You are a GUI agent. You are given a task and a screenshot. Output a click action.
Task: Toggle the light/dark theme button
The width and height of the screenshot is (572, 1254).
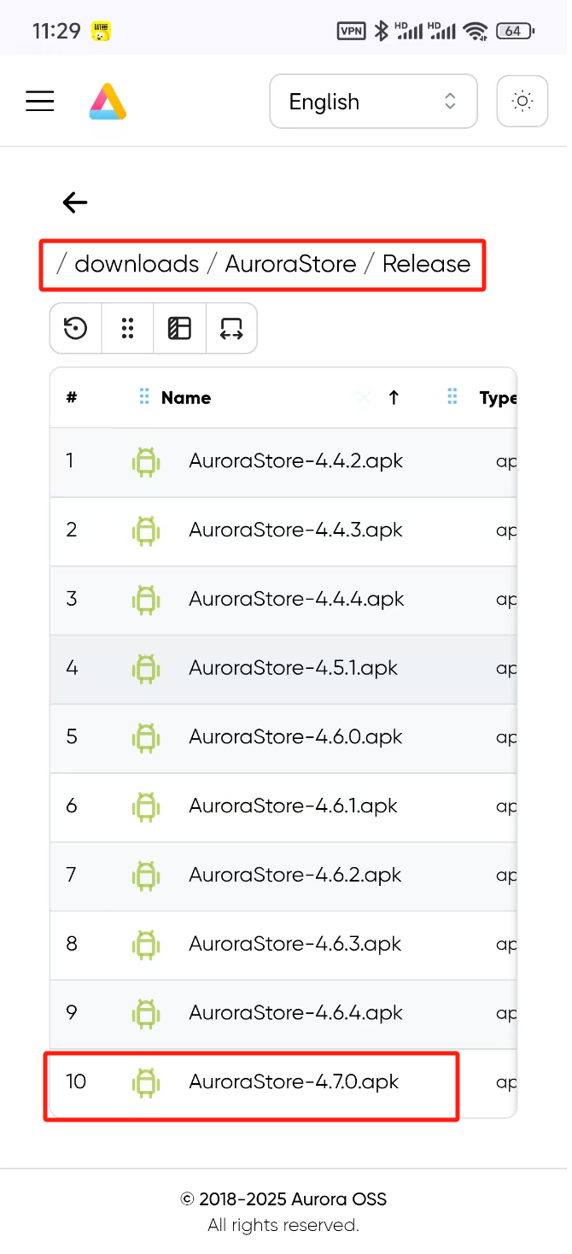[522, 102]
